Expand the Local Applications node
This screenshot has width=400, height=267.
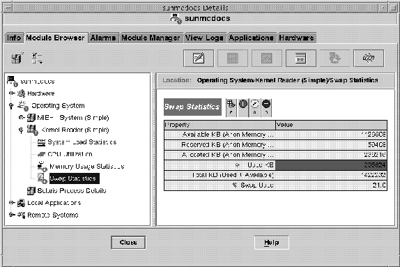(11, 203)
